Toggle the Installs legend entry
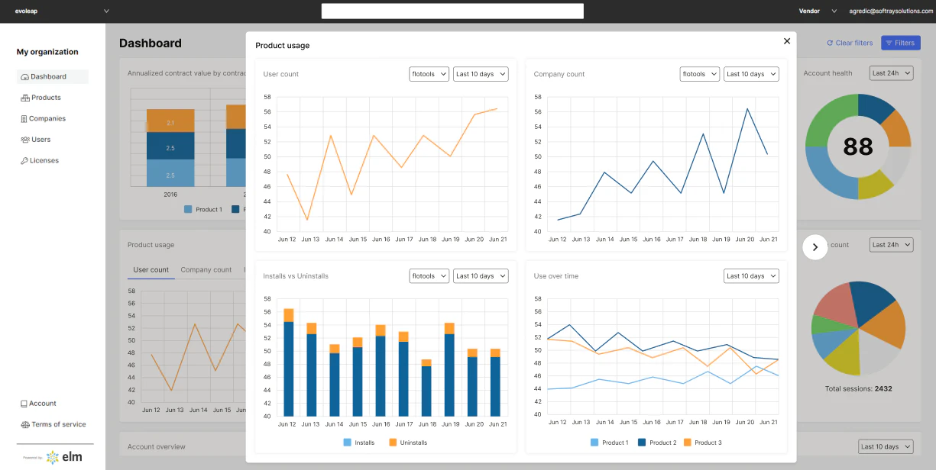The image size is (936, 470). tap(360, 442)
